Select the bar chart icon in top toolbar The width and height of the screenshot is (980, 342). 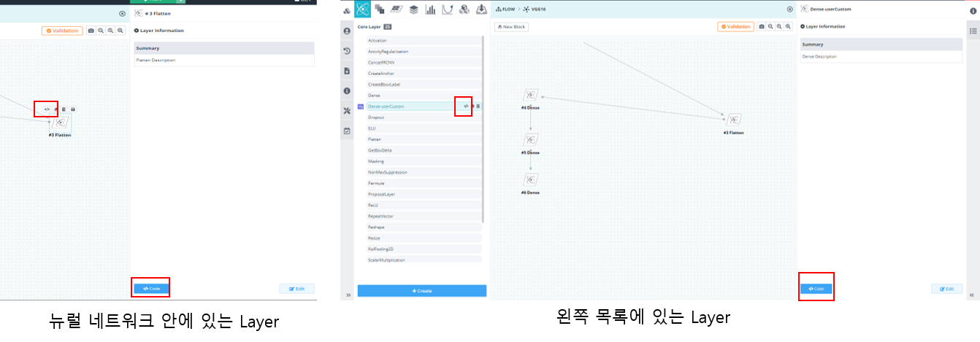[431, 9]
